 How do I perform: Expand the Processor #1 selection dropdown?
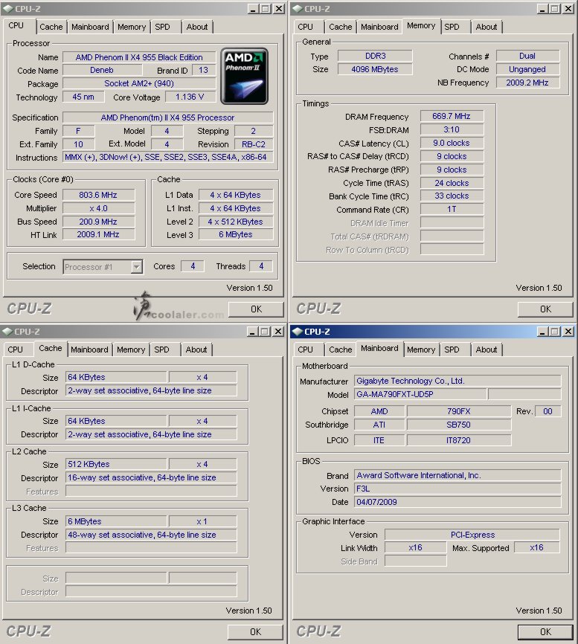pyautogui.click(x=136, y=267)
